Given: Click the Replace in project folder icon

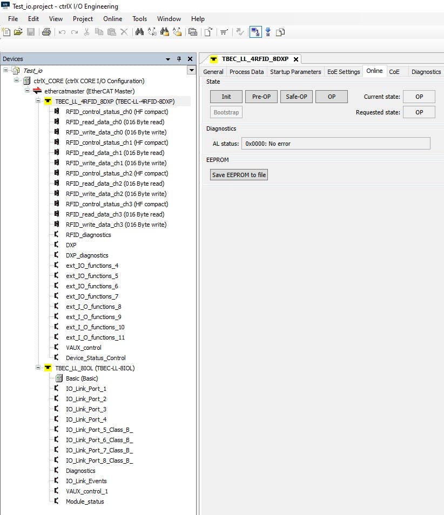Looking at the screenshot, I should (x=177, y=32).
